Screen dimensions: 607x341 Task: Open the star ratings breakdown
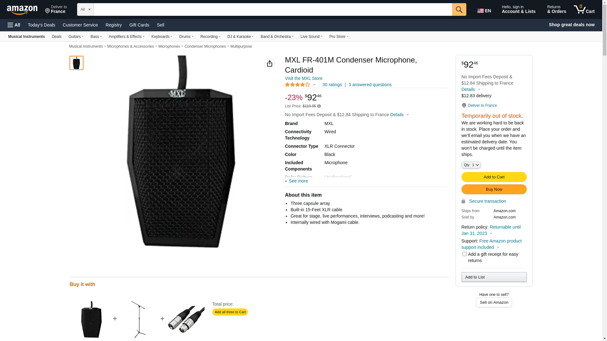point(300,85)
